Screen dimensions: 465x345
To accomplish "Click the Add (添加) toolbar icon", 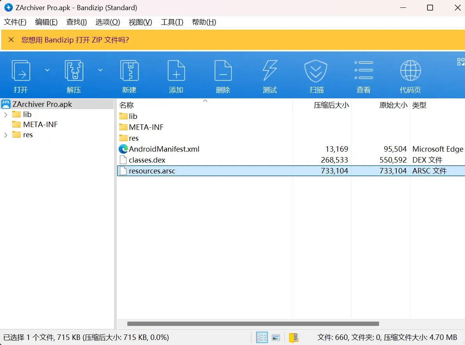I will click(176, 71).
